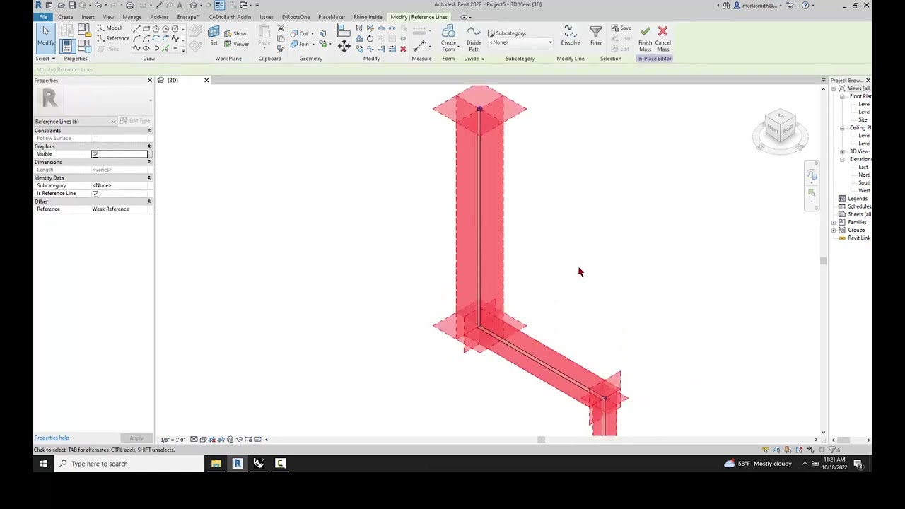Switch to the Insert ribbon tab
905x509 pixels.
coord(88,17)
